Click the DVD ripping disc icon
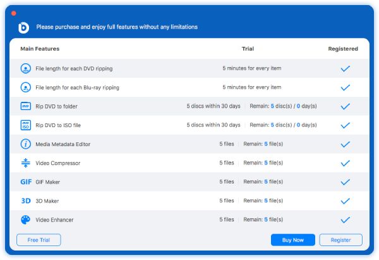Image resolution: width=379 pixels, height=260 pixels. pyautogui.click(x=26, y=68)
